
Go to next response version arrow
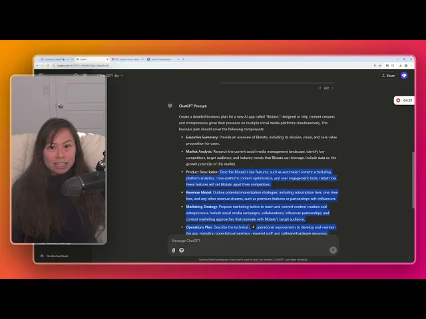click(333, 88)
